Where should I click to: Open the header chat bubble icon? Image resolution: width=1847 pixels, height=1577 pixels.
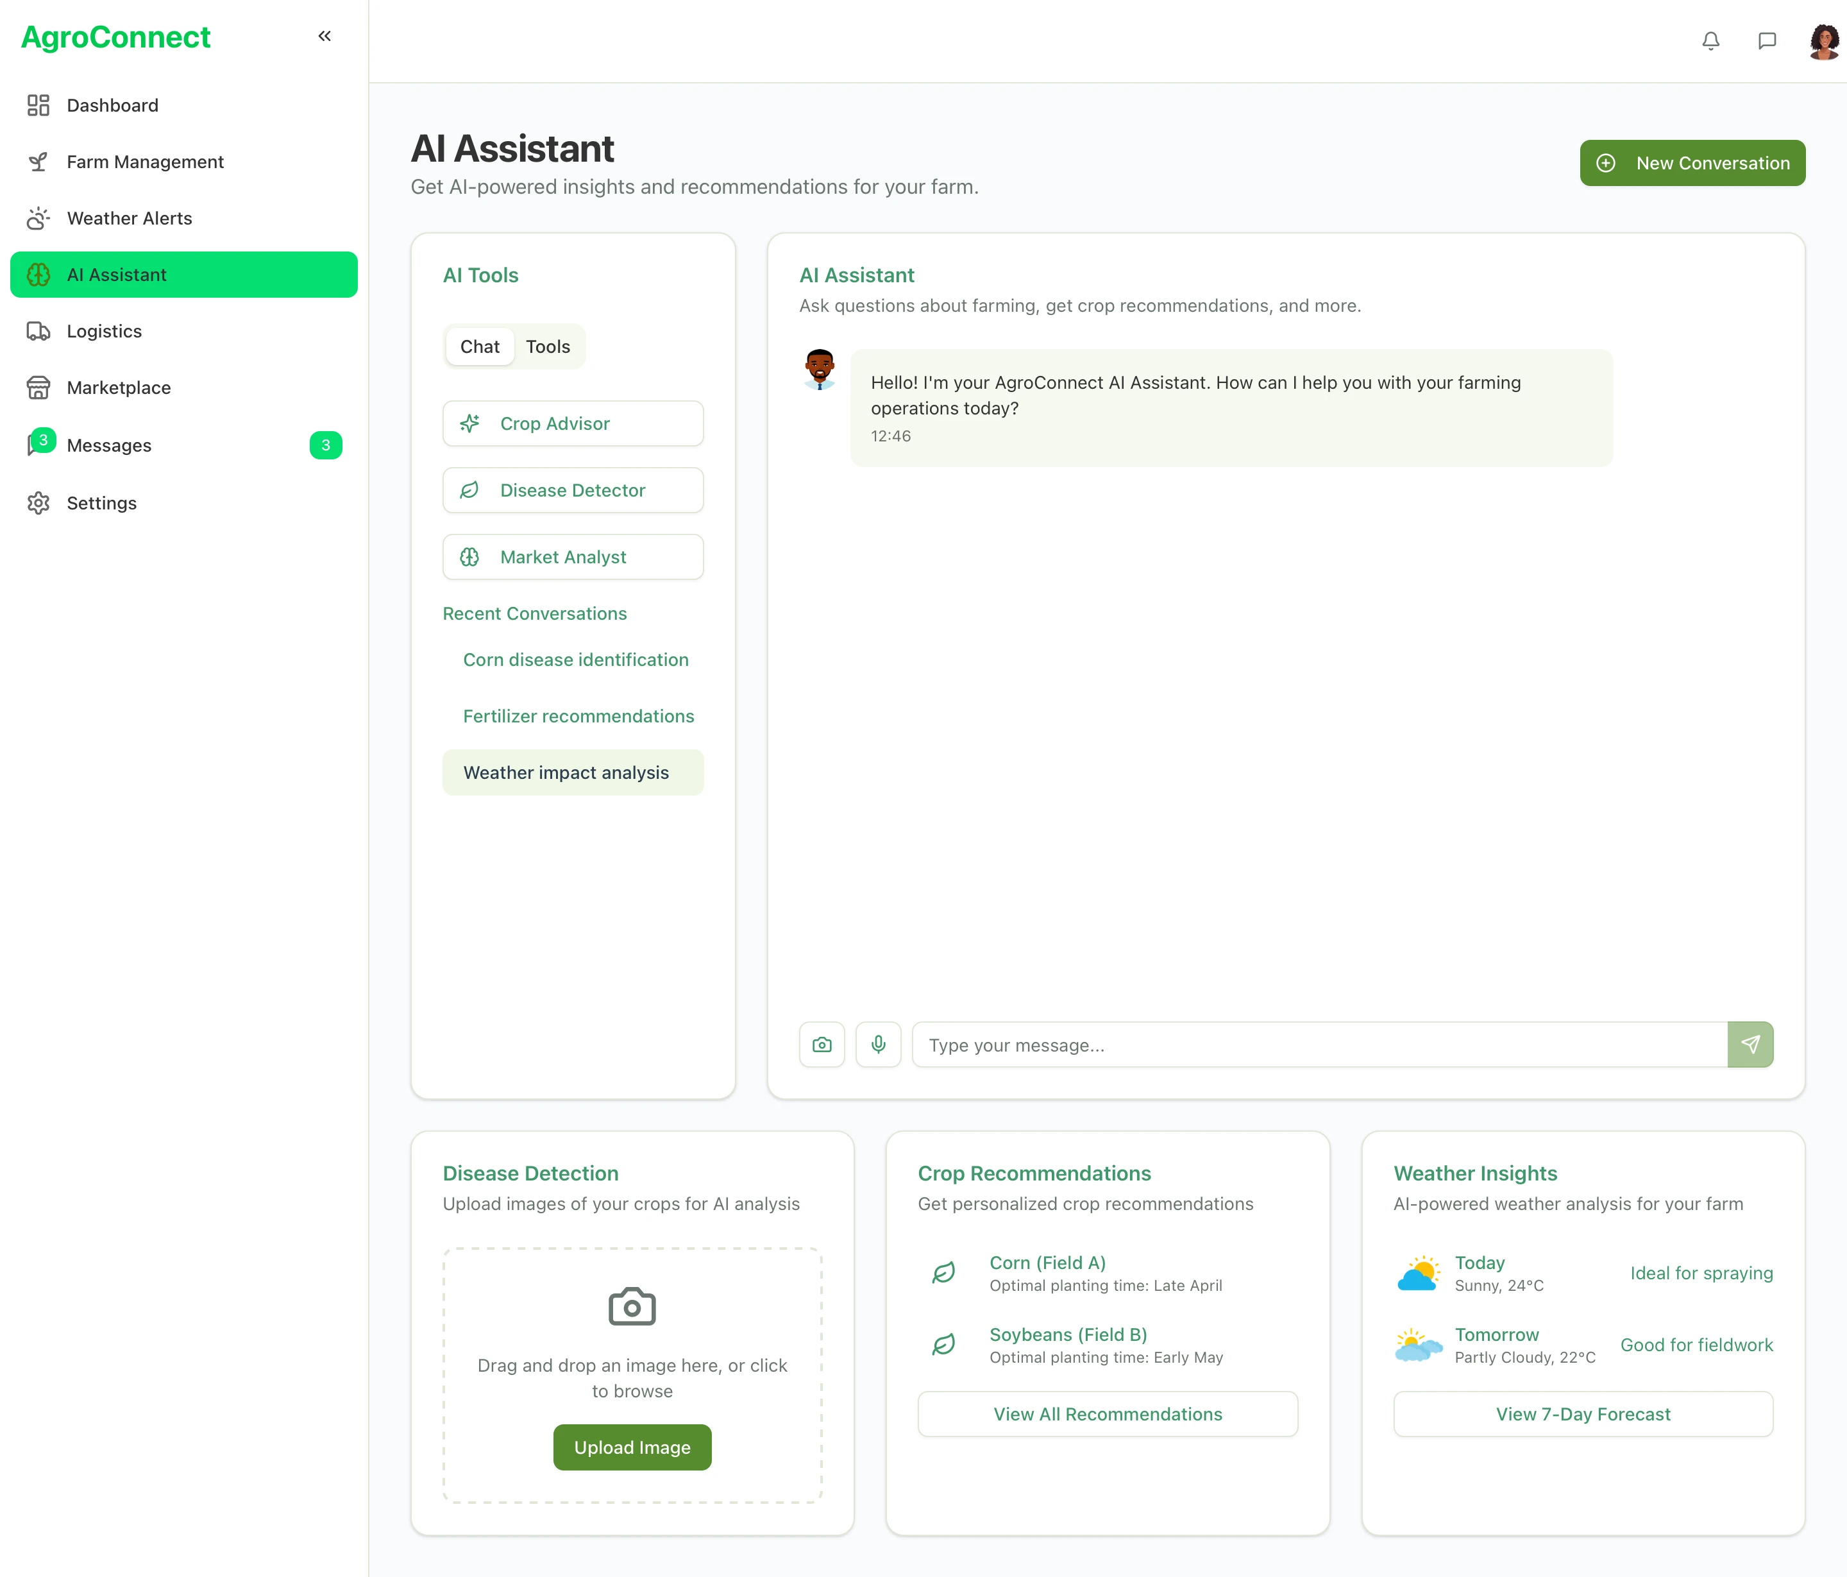click(x=1766, y=41)
